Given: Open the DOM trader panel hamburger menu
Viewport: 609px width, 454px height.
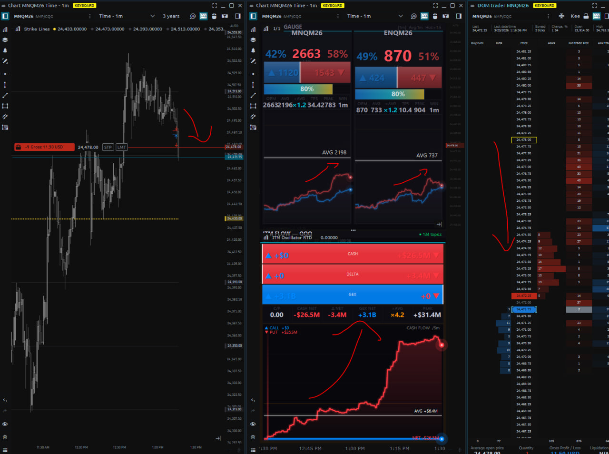Looking at the screenshot, I should (472, 6).
